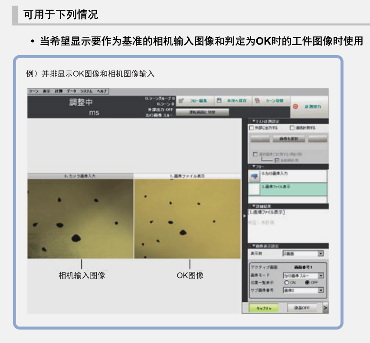The image size is (370, 343).
Task: Click the > arrow beside the LCD OFF button
Action: click(x=325, y=307)
